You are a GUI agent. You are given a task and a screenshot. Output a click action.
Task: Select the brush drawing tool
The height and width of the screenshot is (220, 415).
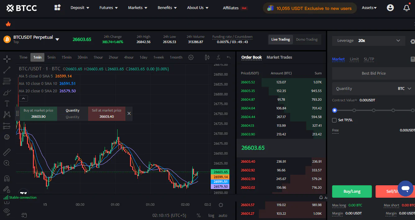tap(7, 92)
